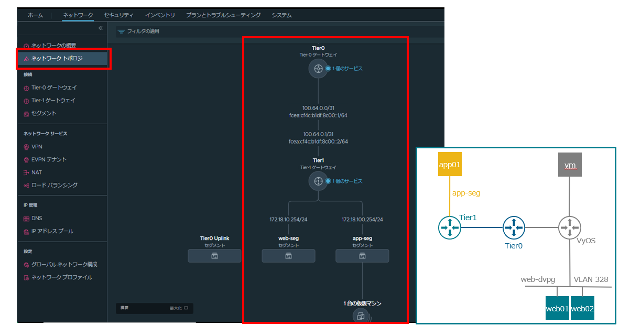
Task: Click the ロード バランシング sidebar icon
Action: pyautogui.click(x=26, y=186)
